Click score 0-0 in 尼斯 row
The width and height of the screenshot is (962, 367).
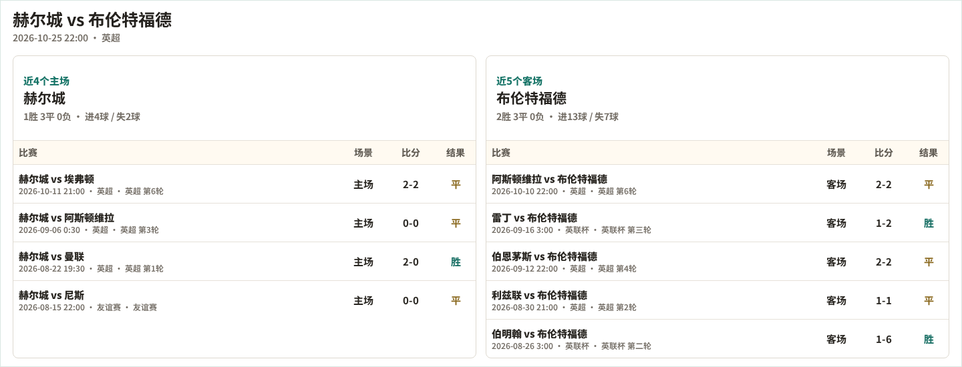(411, 300)
